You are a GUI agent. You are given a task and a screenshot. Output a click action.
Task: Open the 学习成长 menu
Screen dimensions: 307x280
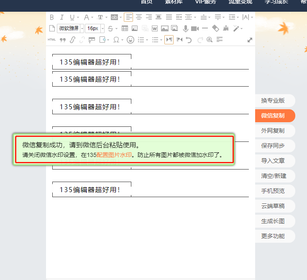pos(276,2)
